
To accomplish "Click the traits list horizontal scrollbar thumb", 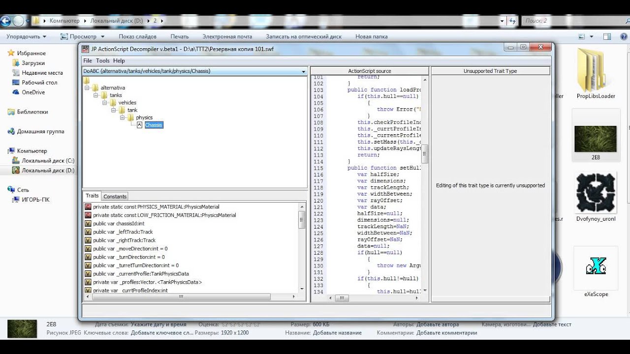I will tap(181, 296).
